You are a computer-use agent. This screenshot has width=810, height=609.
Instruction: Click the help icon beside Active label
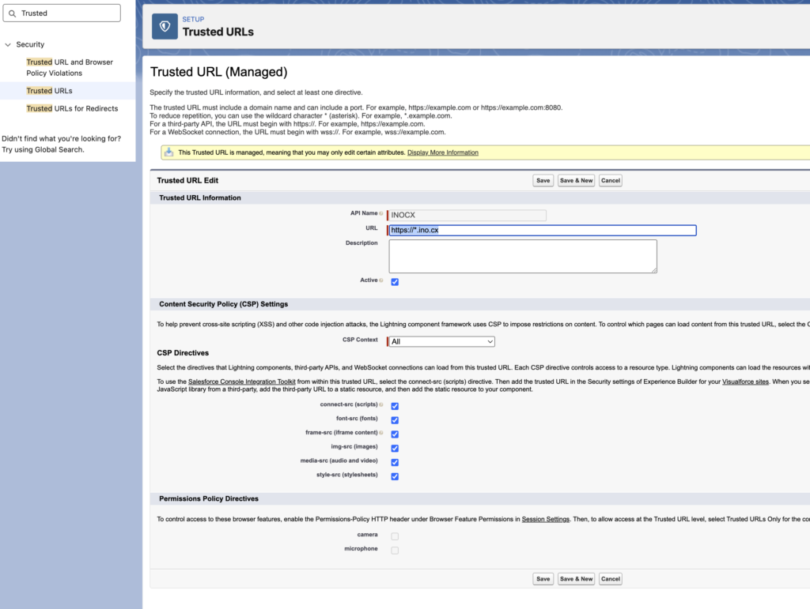coord(381,280)
